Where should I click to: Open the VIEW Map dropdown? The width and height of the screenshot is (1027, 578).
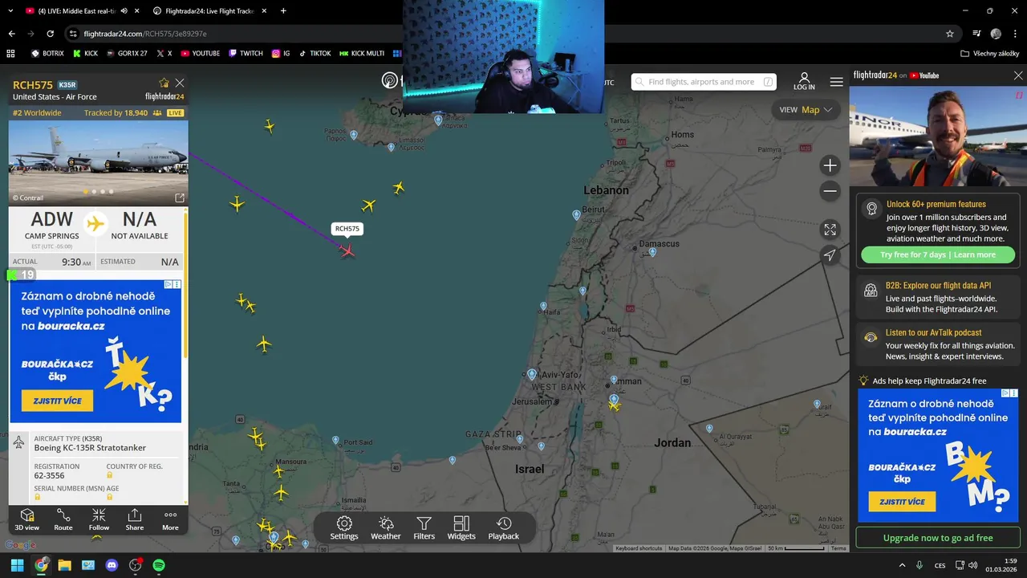(x=806, y=110)
